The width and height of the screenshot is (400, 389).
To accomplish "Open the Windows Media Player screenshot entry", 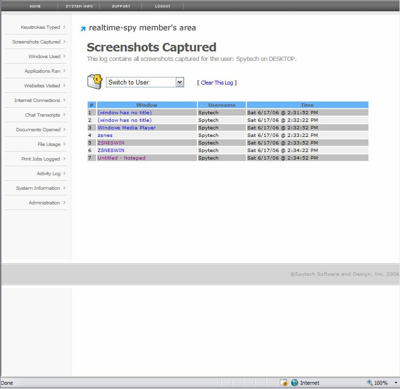I will (x=126, y=128).
